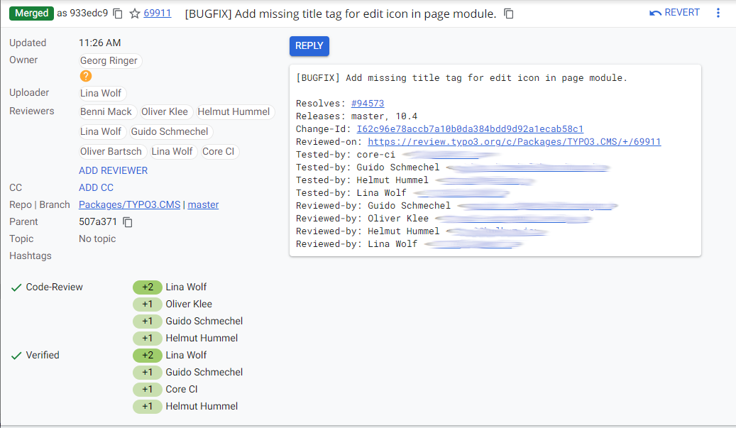Viewport: 736px width, 428px height.
Task: Copy the commit hash 933edc9
Action: click(118, 13)
